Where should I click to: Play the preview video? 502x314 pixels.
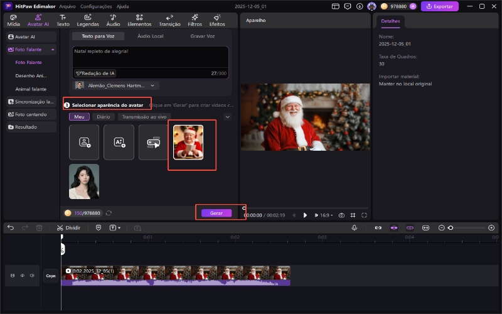[x=305, y=215]
